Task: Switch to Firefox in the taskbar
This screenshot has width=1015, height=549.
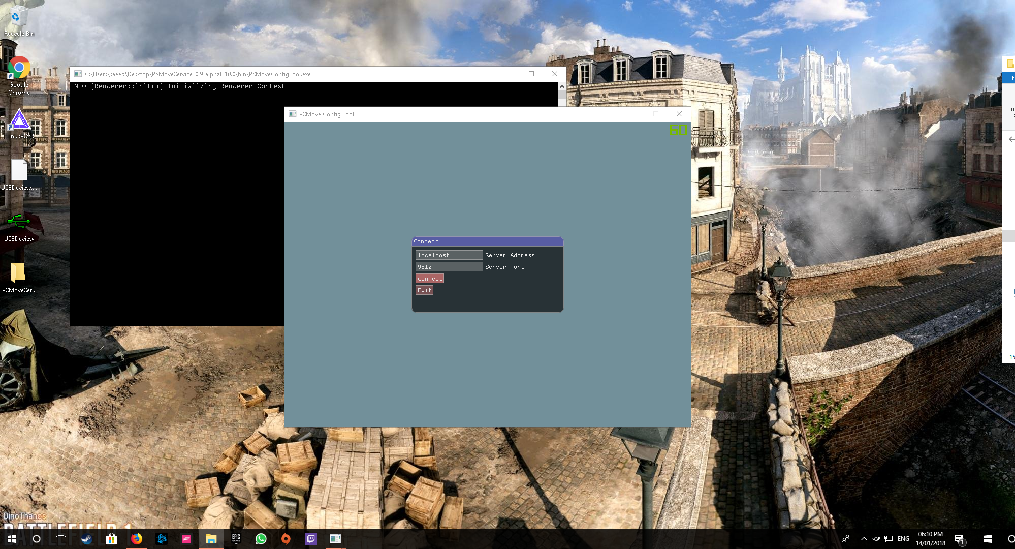Action: point(136,539)
